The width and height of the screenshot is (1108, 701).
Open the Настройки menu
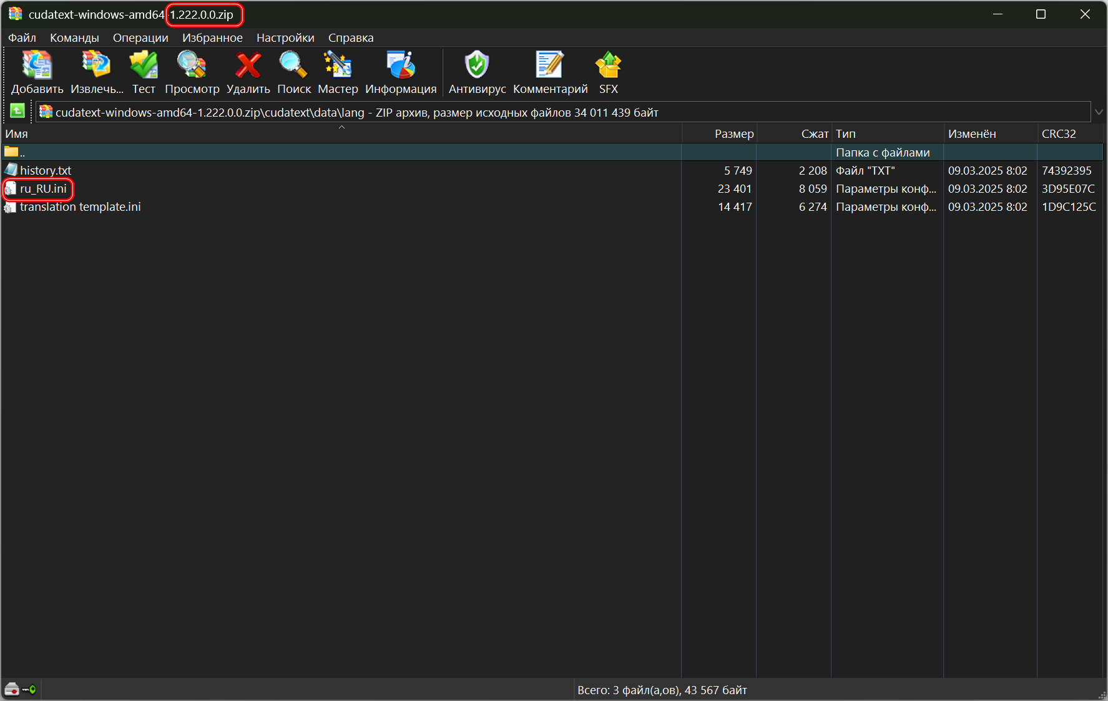point(285,37)
